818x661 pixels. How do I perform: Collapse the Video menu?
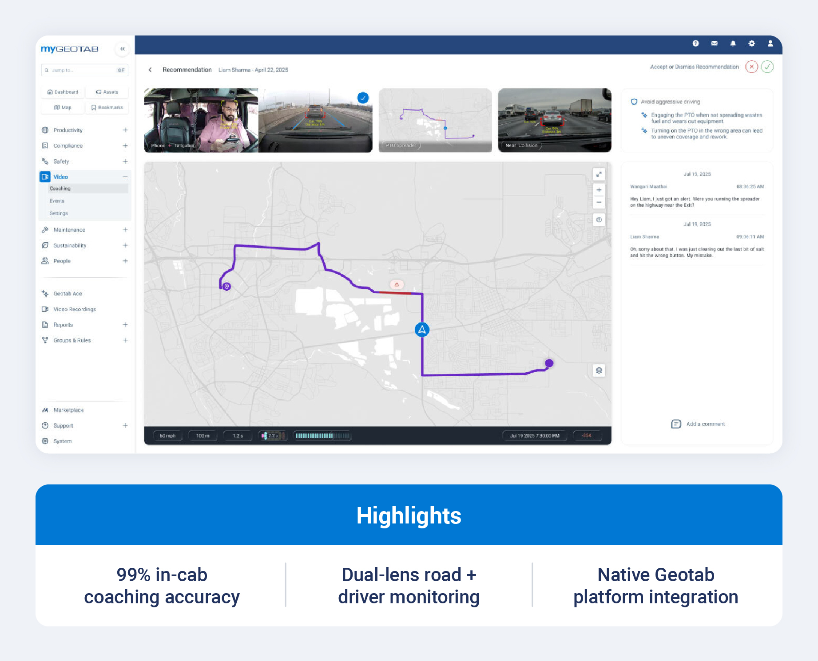[x=125, y=177]
